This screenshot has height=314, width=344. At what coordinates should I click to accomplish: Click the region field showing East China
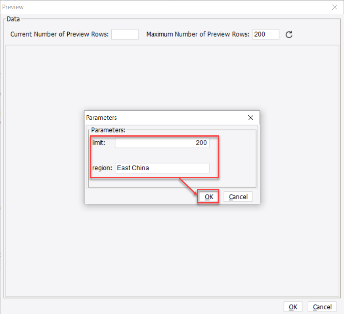(x=162, y=168)
